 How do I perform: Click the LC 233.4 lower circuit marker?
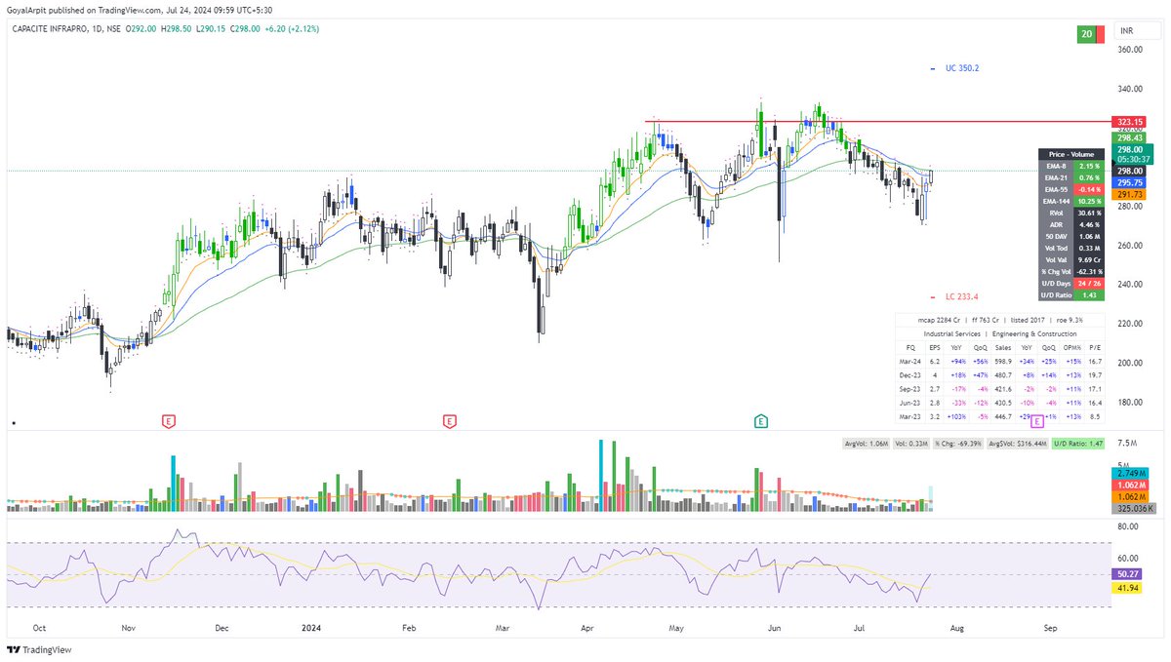[961, 297]
